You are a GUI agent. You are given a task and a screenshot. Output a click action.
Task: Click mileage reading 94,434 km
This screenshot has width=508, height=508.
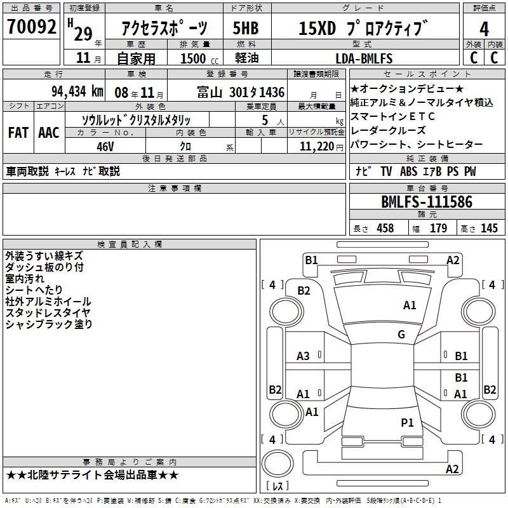(77, 91)
